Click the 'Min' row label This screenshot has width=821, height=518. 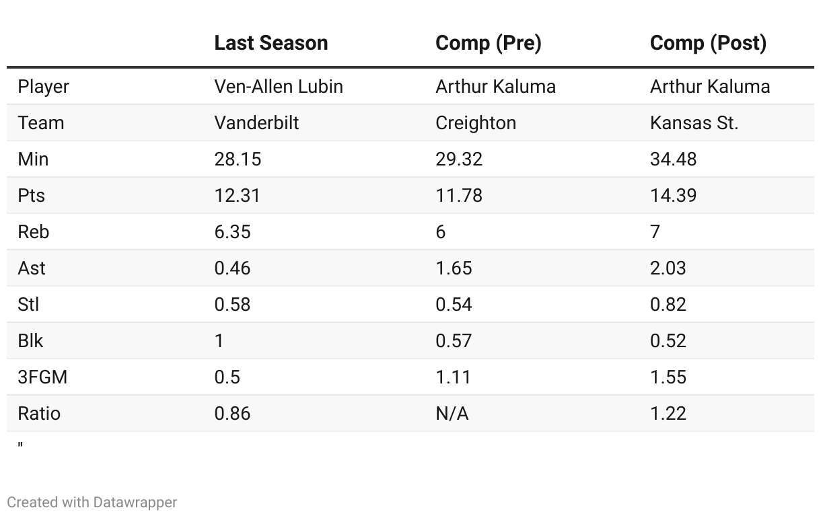pos(33,159)
